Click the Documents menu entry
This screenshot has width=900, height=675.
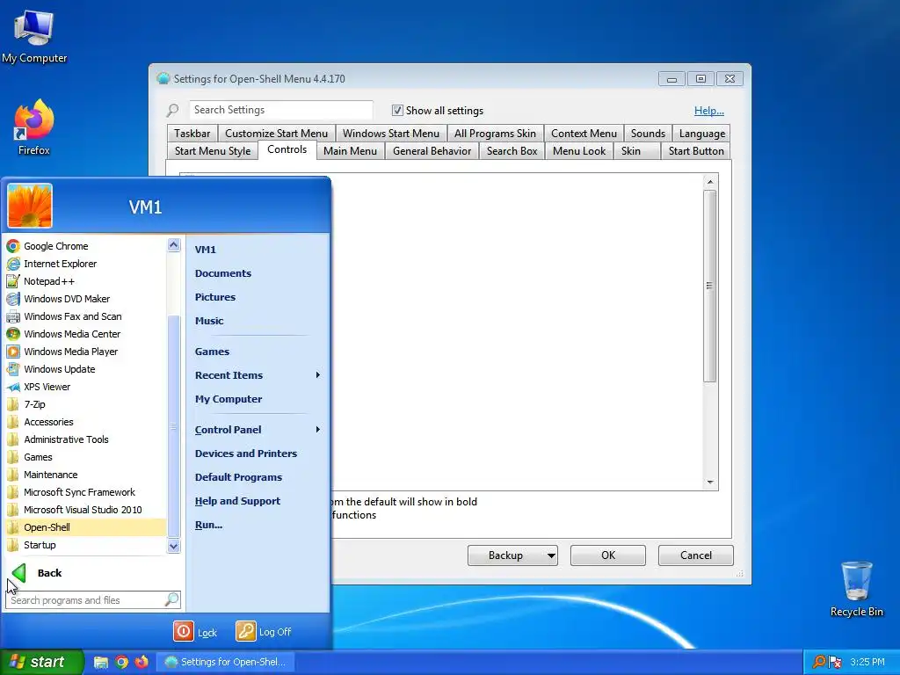click(222, 273)
